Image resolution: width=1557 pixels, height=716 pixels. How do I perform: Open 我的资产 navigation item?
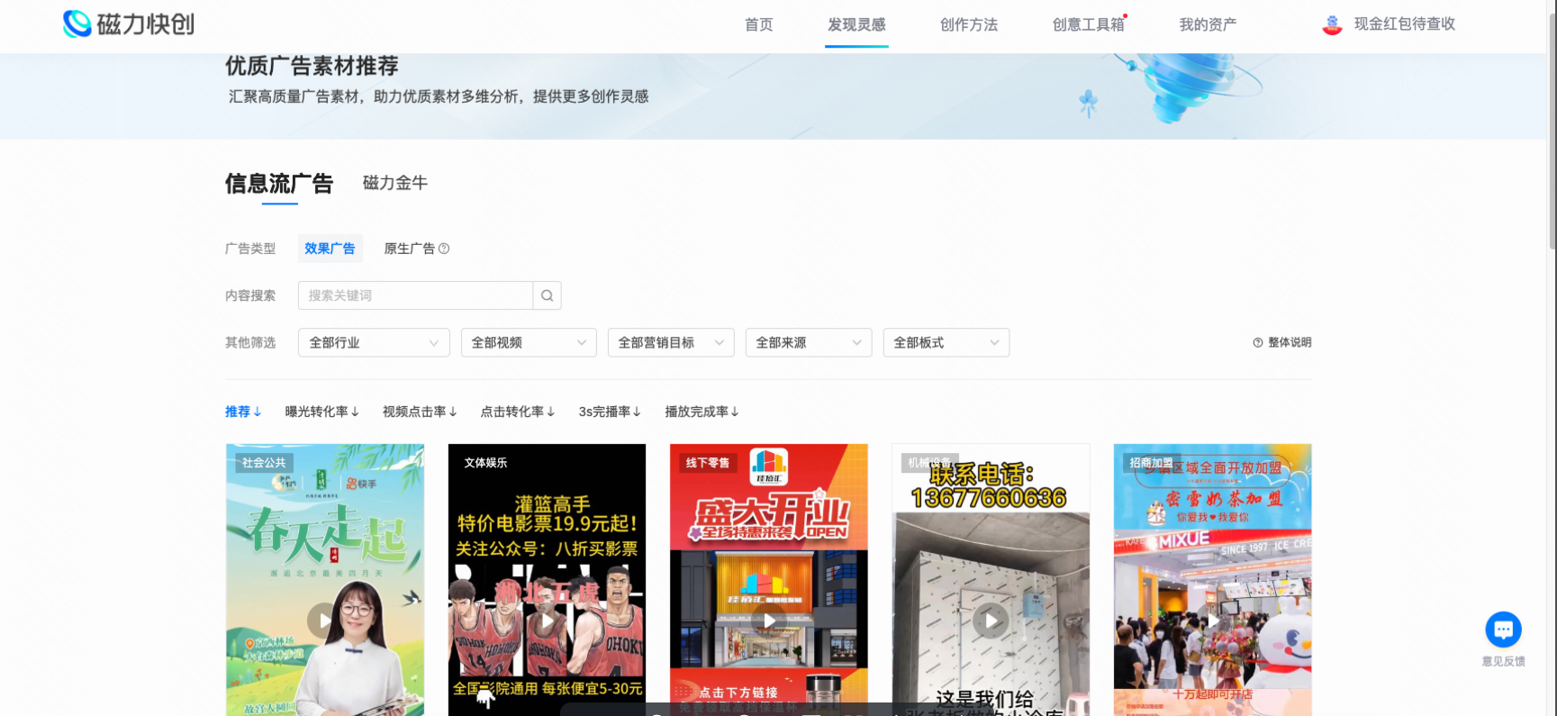coord(1208,24)
